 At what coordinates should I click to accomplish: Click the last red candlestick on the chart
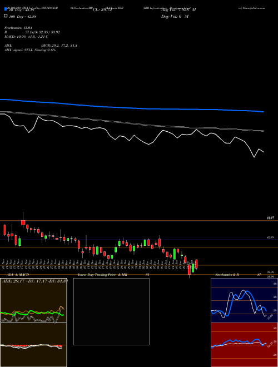pyautogui.click(x=197, y=264)
